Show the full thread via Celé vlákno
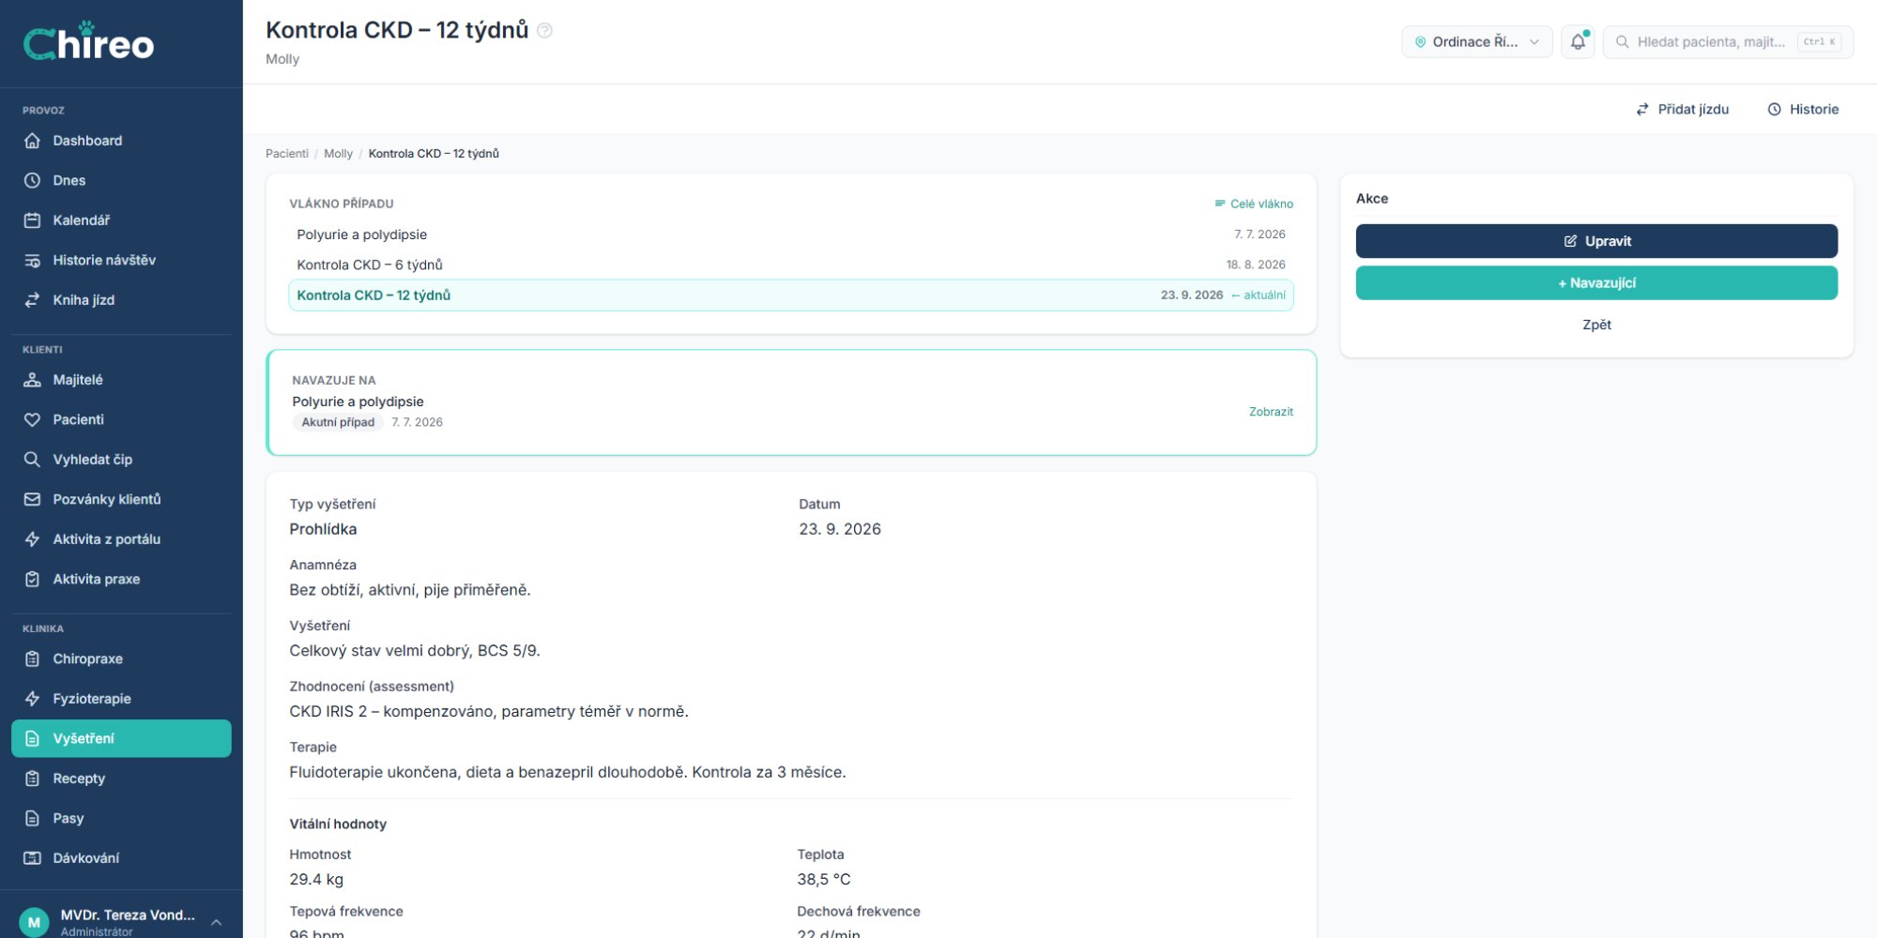Screen dimensions: 1877x938 tap(1254, 204)
